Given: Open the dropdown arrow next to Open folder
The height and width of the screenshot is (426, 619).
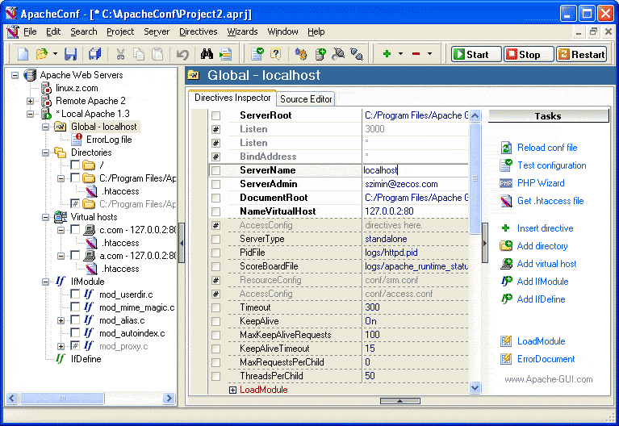Looking at the screenshot, I should [55, 54].
